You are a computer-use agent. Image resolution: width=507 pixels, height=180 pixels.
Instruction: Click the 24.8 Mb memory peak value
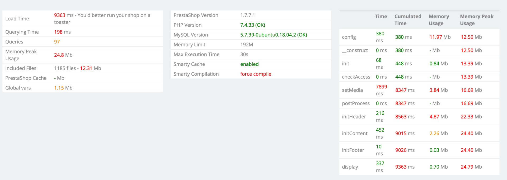[x=63, y=55]
